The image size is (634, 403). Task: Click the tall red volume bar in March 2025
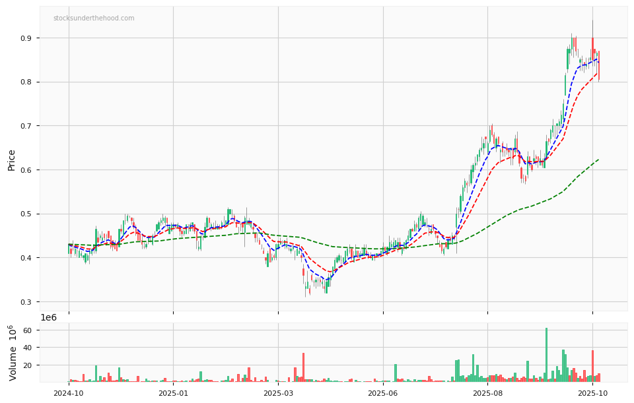[303, 368]
